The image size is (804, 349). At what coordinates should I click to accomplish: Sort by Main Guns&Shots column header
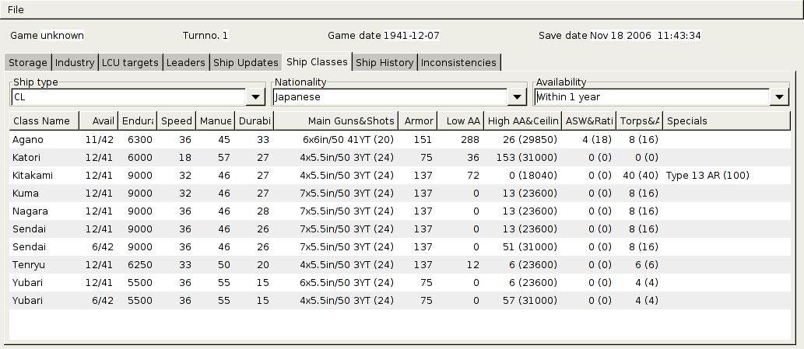336,120
